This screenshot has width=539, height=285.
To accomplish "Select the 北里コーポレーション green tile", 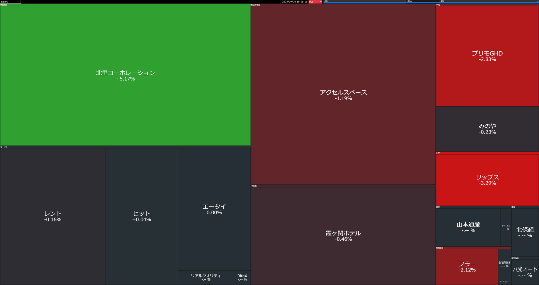I will (125, 76).
